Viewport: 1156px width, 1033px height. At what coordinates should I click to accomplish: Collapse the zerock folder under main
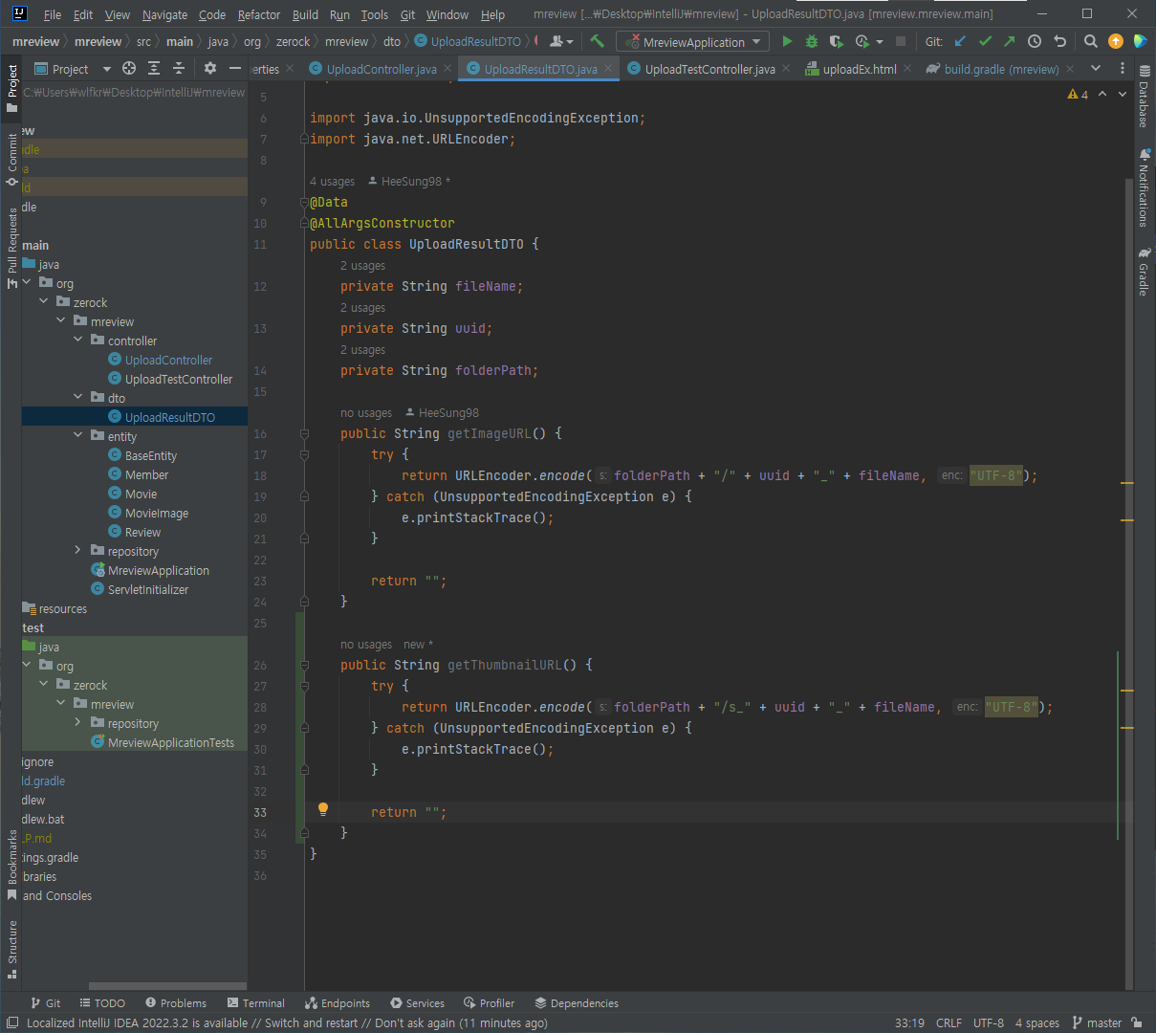coord(44,302)
